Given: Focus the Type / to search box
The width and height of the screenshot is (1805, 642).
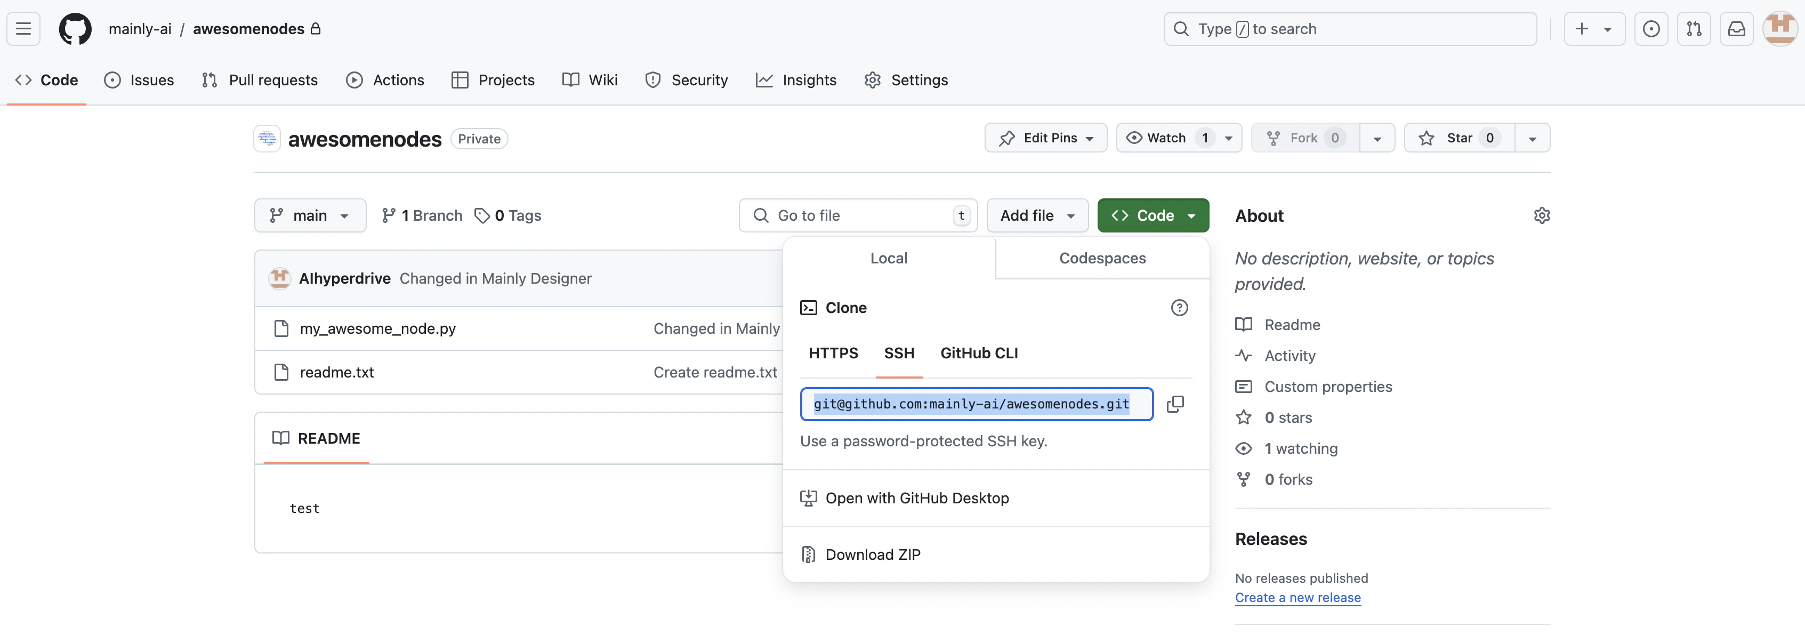Looking at the screenshot, I should pos(1350,29).
